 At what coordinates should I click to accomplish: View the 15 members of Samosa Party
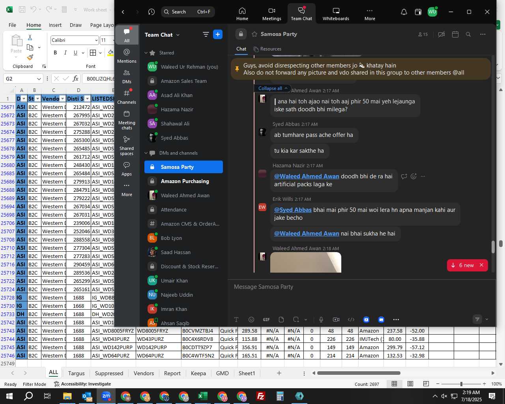423,34
